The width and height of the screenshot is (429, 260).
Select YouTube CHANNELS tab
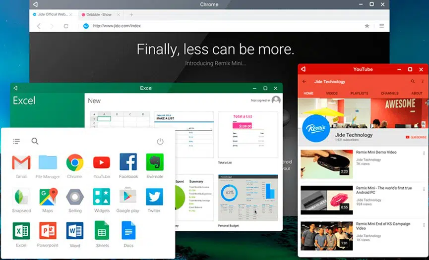coord(390,94)
